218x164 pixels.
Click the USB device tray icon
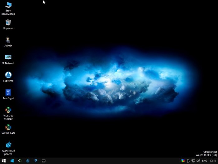[188, 161]
